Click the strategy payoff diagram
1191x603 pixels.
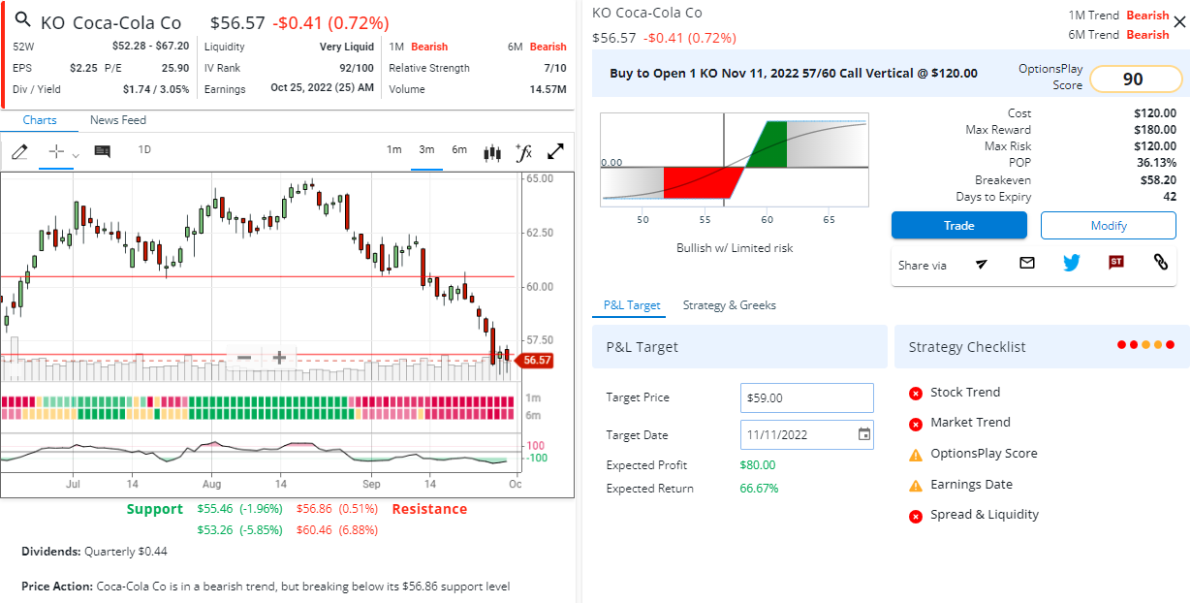(735, 159)
